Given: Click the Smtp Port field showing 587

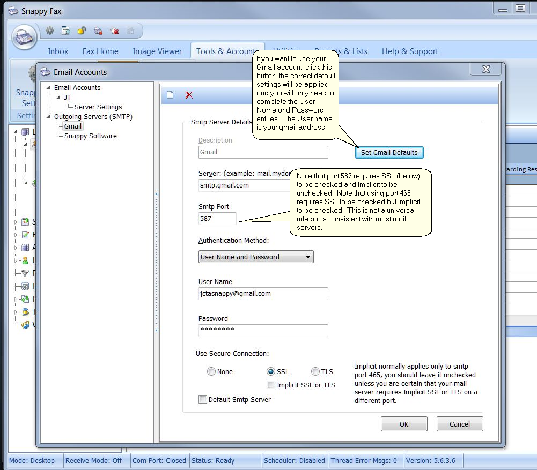Looking at the screenshot, I should coord(217,219).
